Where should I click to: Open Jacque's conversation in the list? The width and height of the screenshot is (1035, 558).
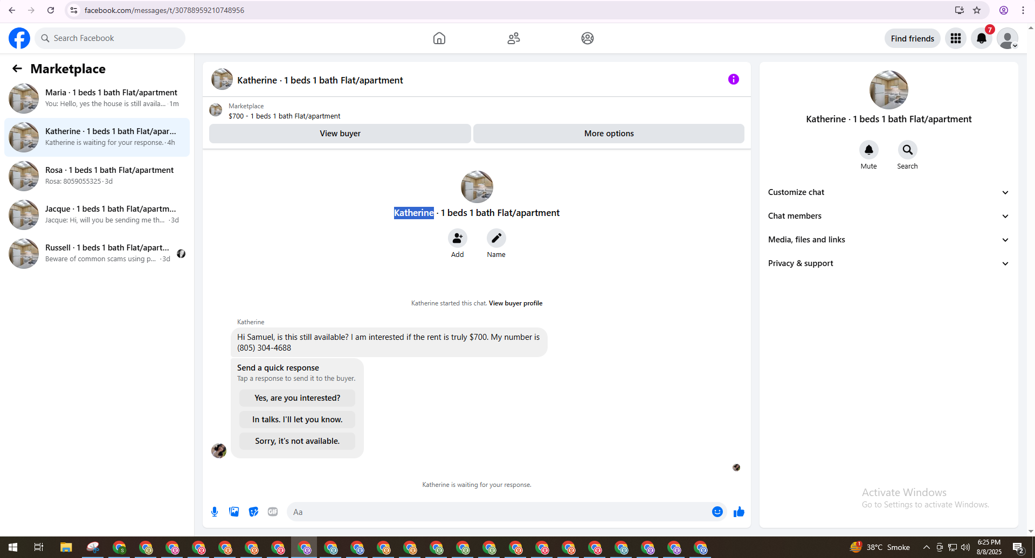tap(97, 215)
